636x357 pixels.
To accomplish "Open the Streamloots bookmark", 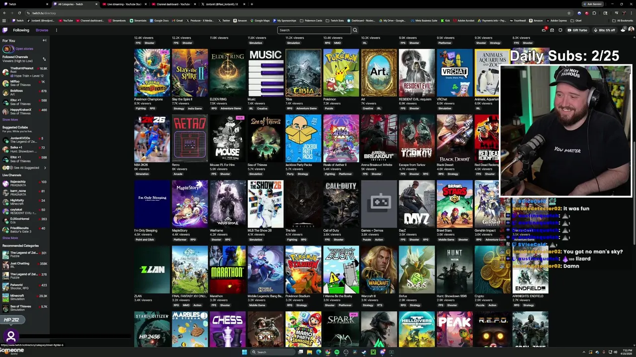I will (x=117, y=21).
